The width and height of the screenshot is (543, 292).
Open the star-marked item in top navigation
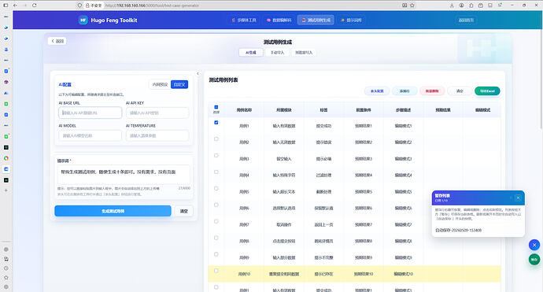click(x=351, y=20)
